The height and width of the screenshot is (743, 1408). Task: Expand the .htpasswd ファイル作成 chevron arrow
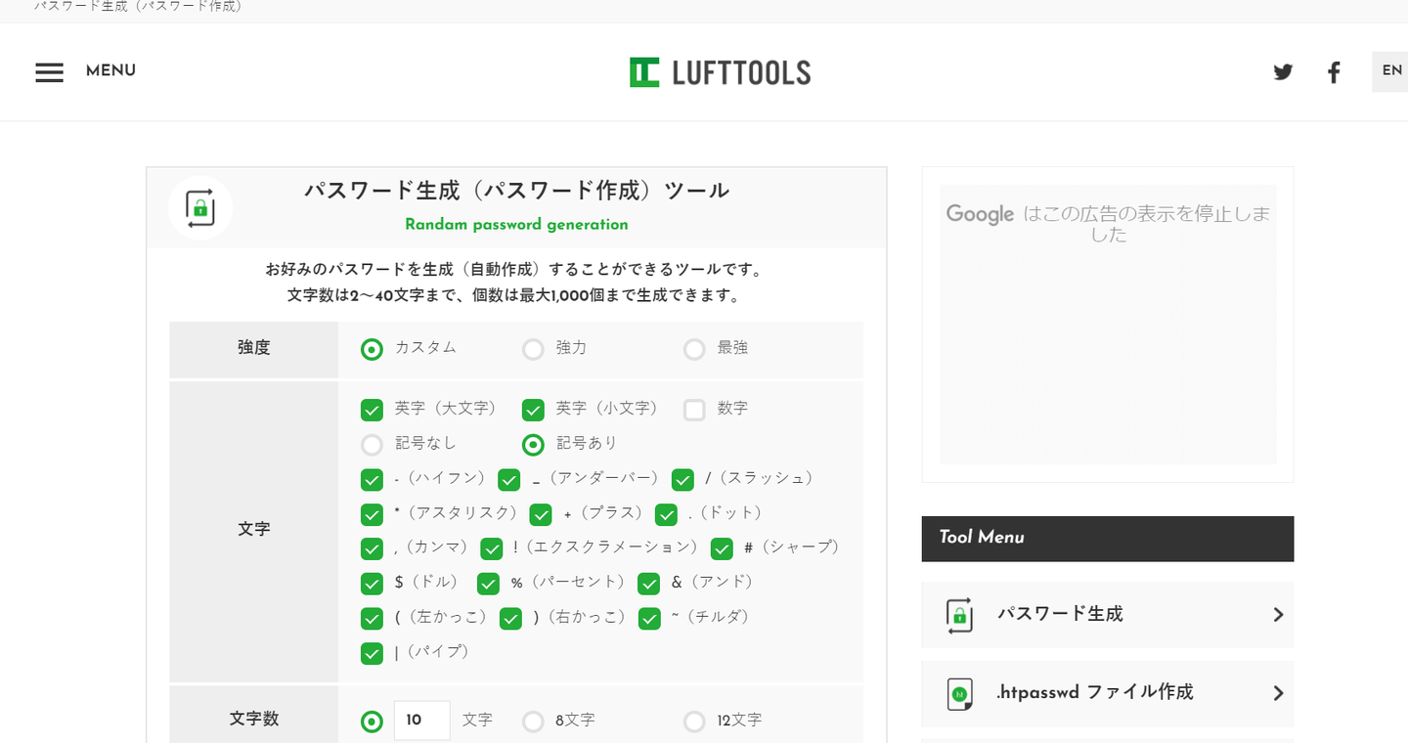tap(1278, 693)
